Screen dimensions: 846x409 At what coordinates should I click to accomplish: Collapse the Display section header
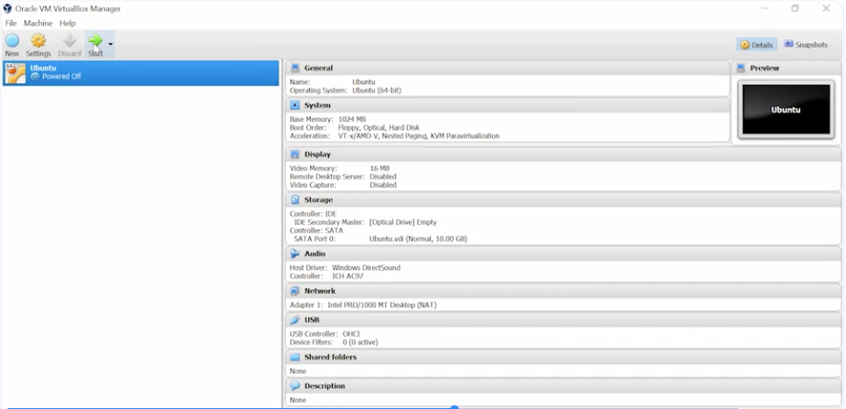coord(562,155)
